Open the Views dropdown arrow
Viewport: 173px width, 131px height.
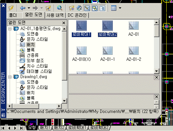[x=120, y=8]
